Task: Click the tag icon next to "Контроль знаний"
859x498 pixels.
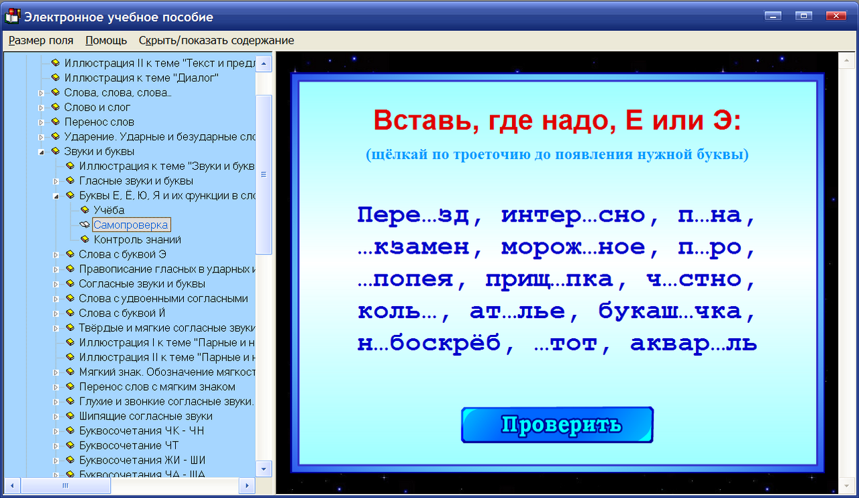Action: (85, 240)
